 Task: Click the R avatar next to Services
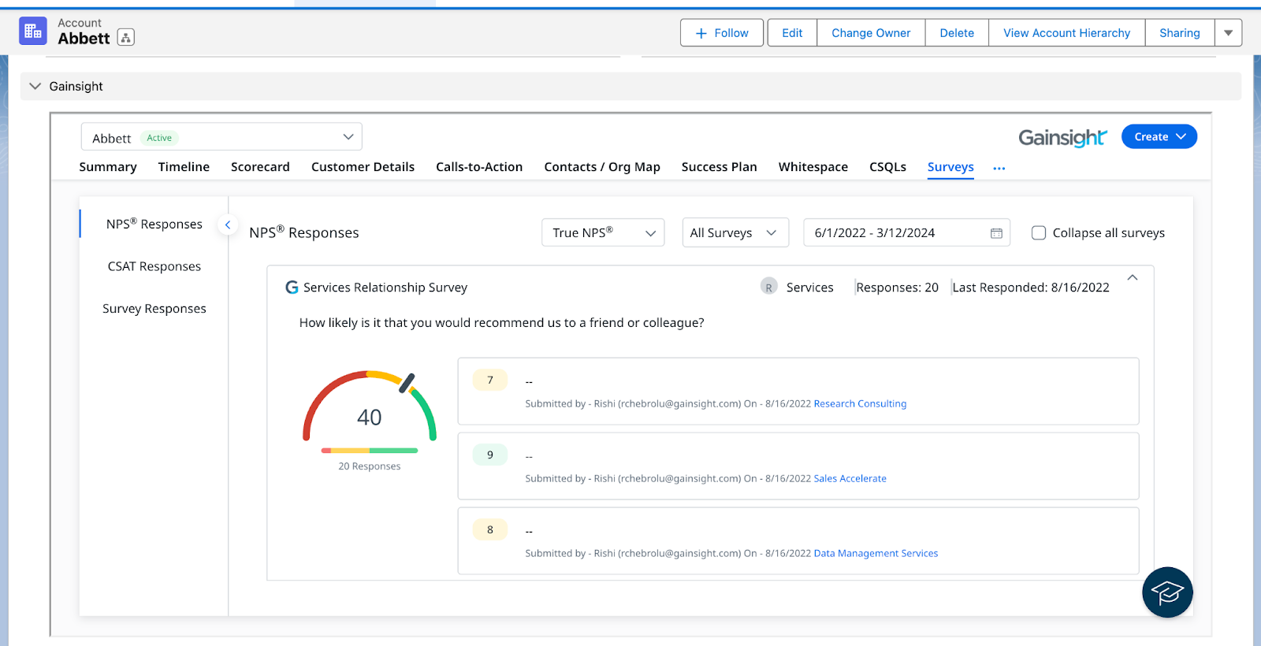click(x=768, y=288)
